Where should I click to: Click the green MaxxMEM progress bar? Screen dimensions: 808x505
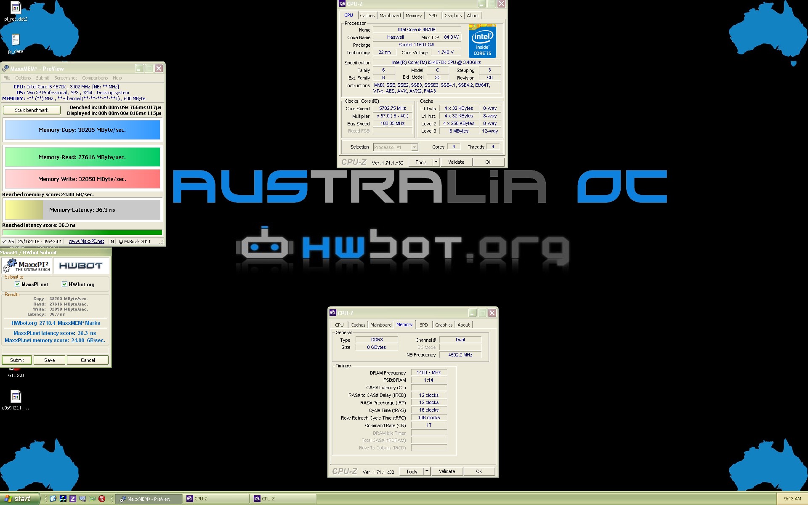pos(82,232)
